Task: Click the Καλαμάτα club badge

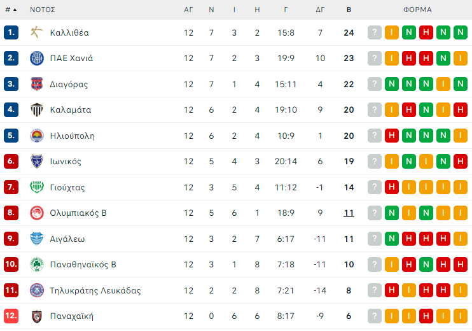Action: tap(37, 110)
